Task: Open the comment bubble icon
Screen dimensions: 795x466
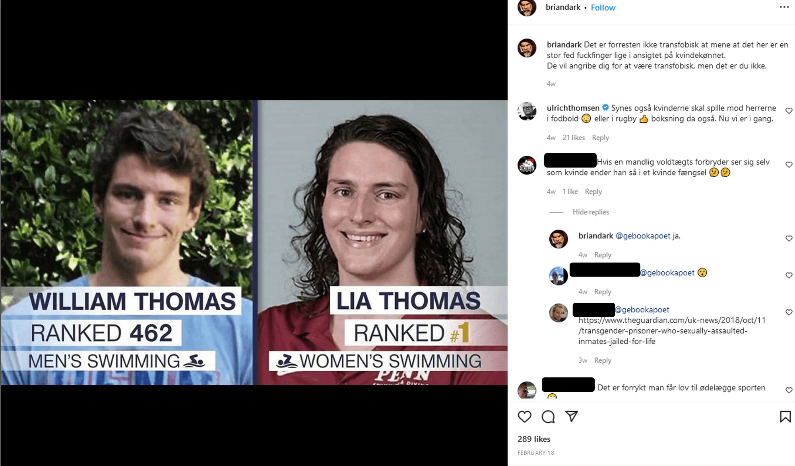Action: tap(548, 416)
